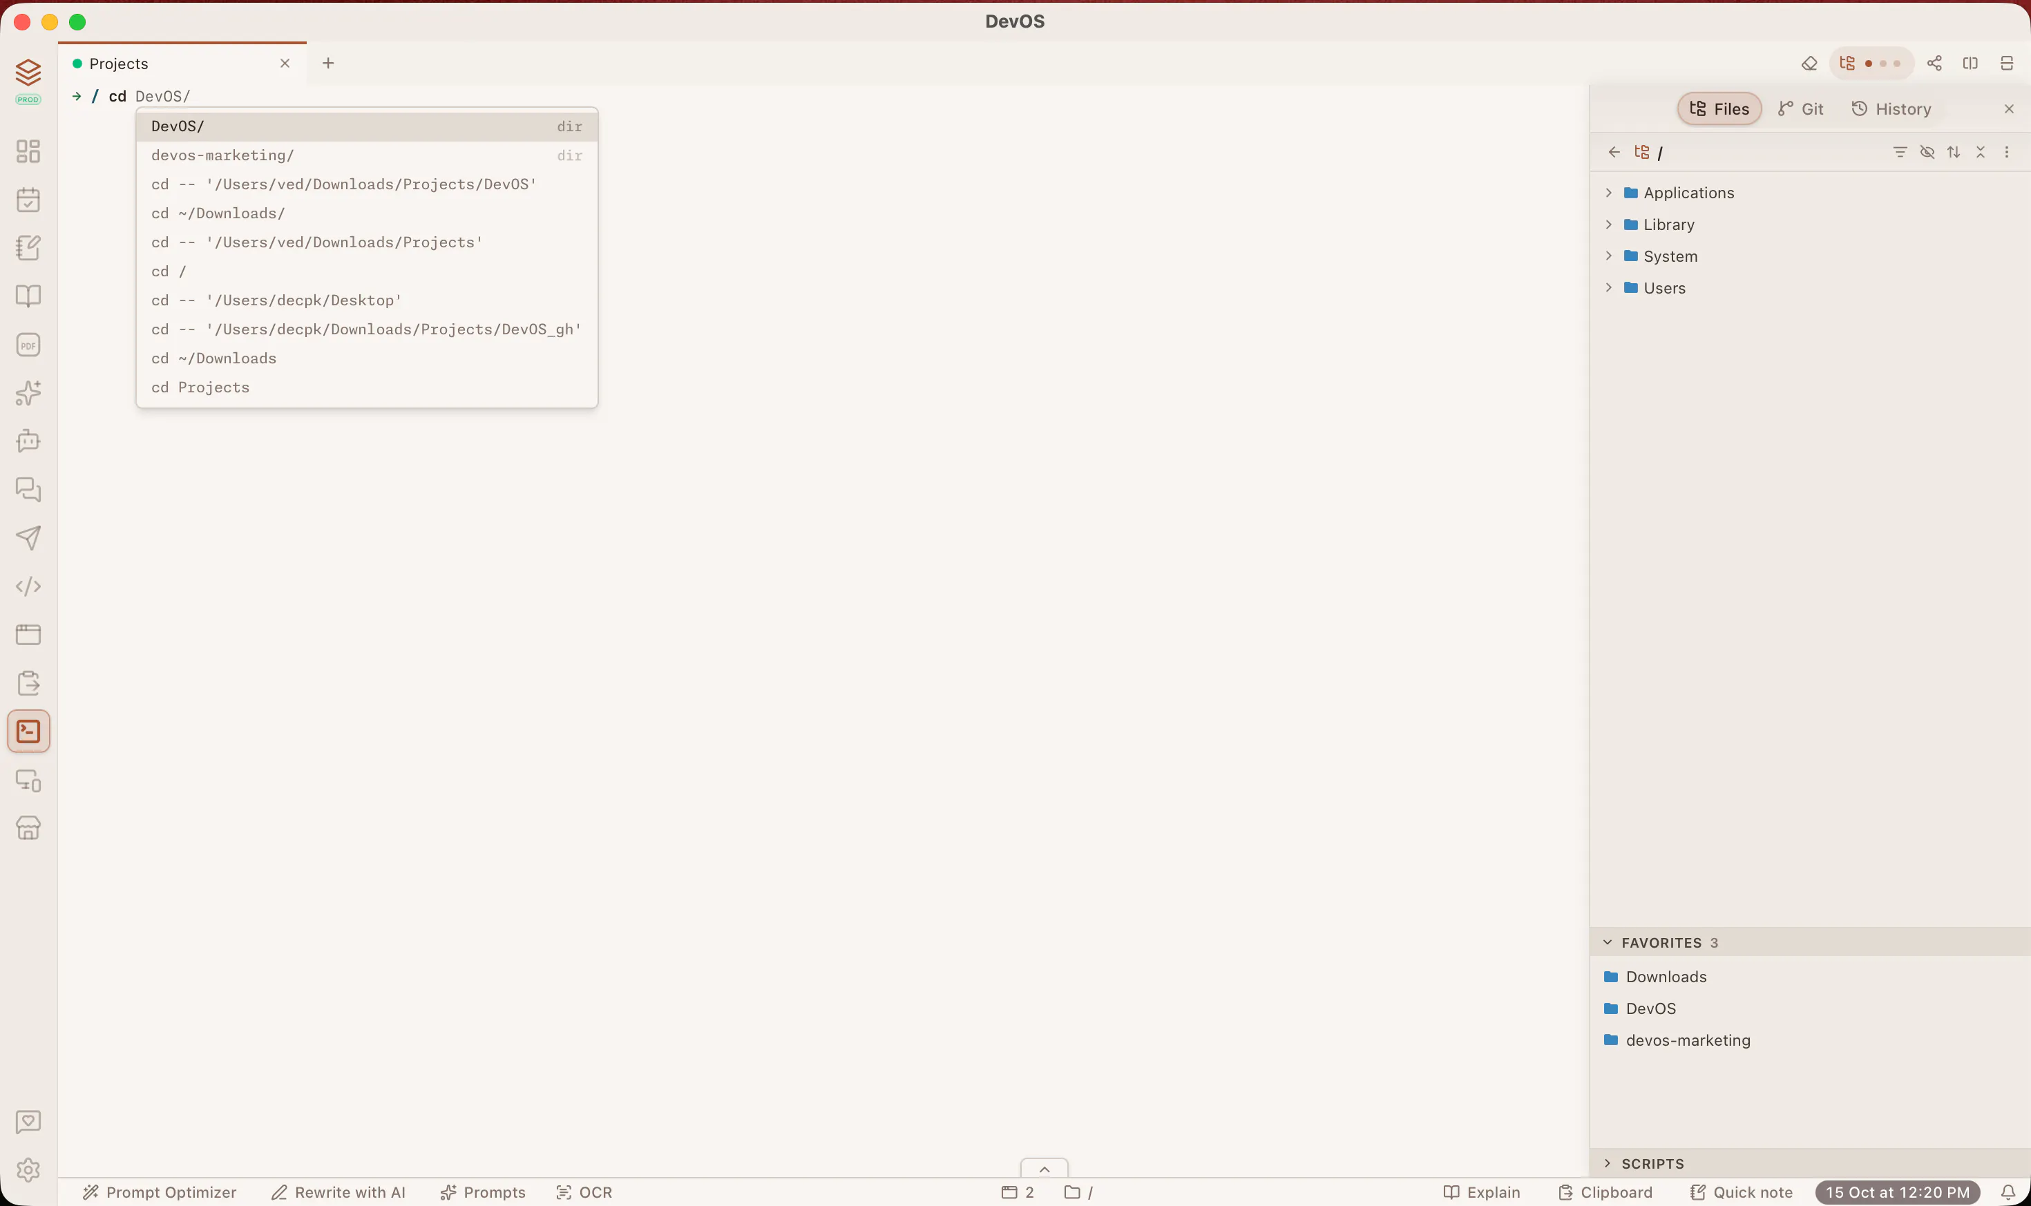Screen dimensions: 2031x1206
Task: Open Quick note in status bar
Action: click(x=1741, y=1192)
